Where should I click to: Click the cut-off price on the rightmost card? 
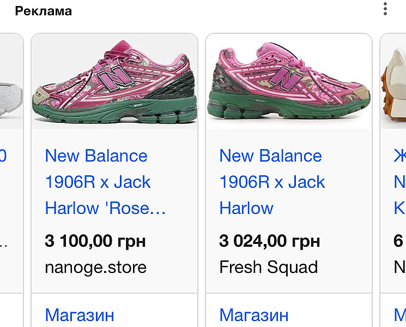pos(398,241)
